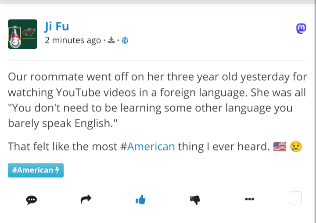Viewport: 316px width, 223px height.
Task: Click Ji Fu's hockey avatar thumbnail
Action: tap(22, 34)
